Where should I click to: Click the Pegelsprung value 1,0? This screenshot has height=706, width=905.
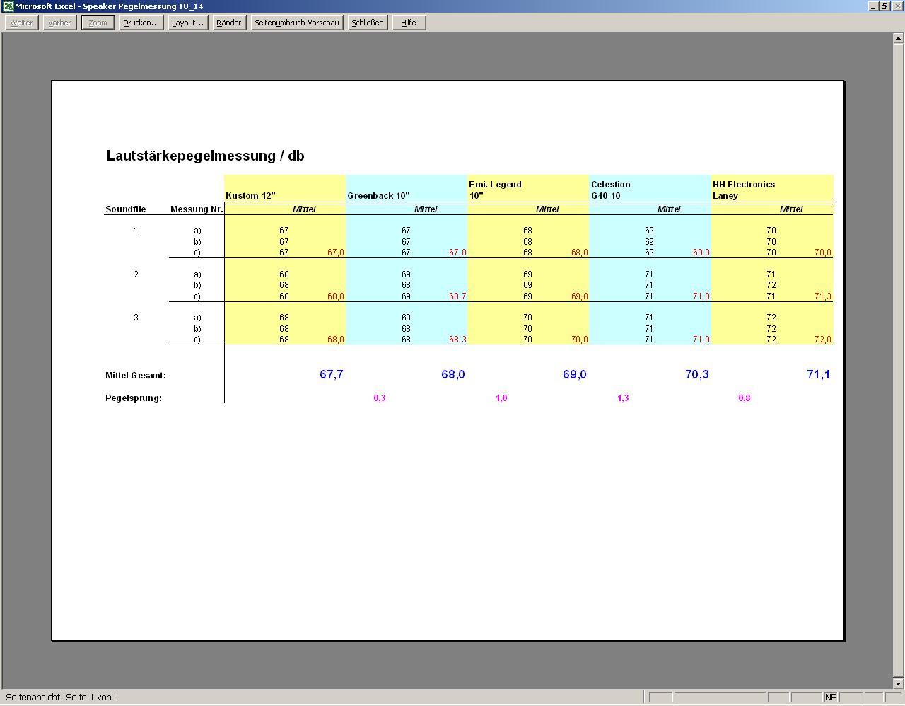pyautogui.click(x=501, y=398)
